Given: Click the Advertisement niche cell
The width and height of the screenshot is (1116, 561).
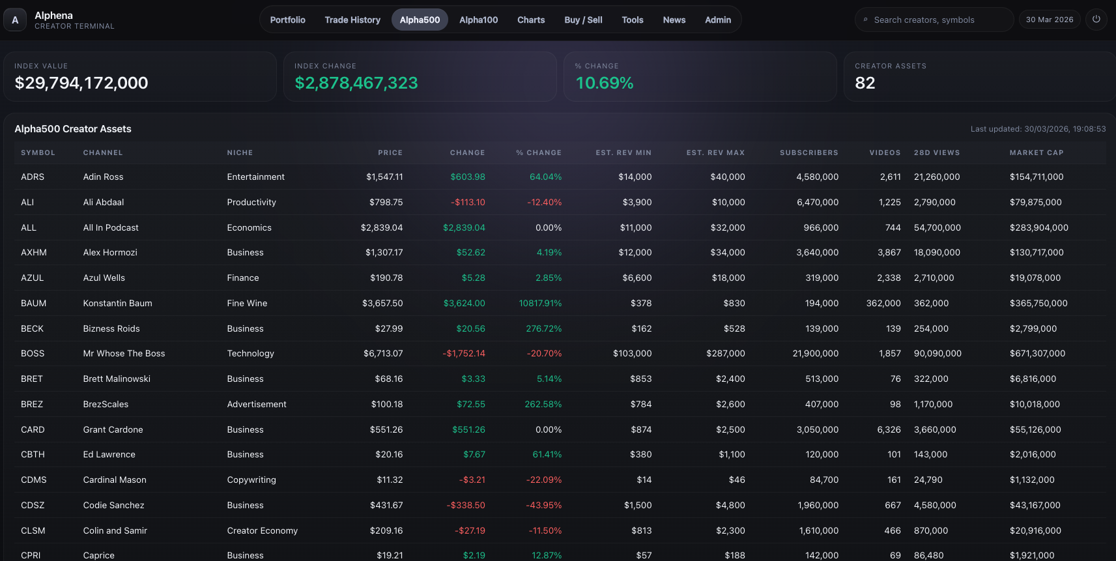Looking at the screenshot, I should pyautogui.click(x=257, y=404).
